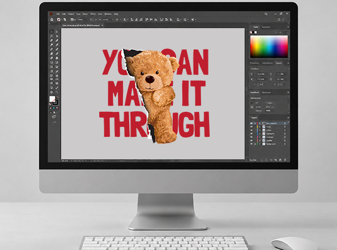337x250 pixels.
Task: Click the make clipping mask icon in Layers
Action: click(271, 160)
